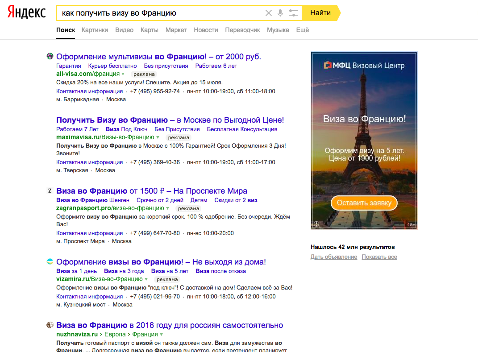The height and width of the screenshot is (352, 478).
Task: Open the vizamira.ru green URL
Action: pyautogui.click(x=100, y=279)
